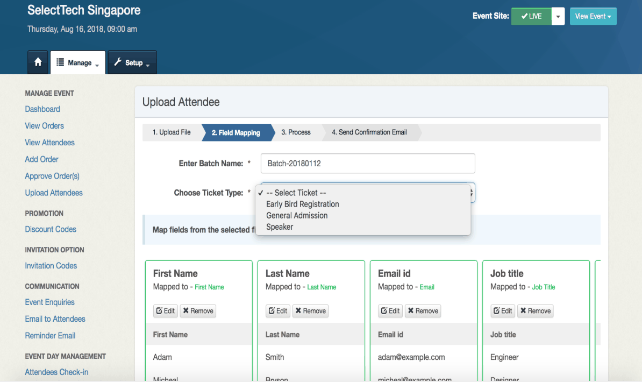Open the Home tab icon

(x=38, y=62)
